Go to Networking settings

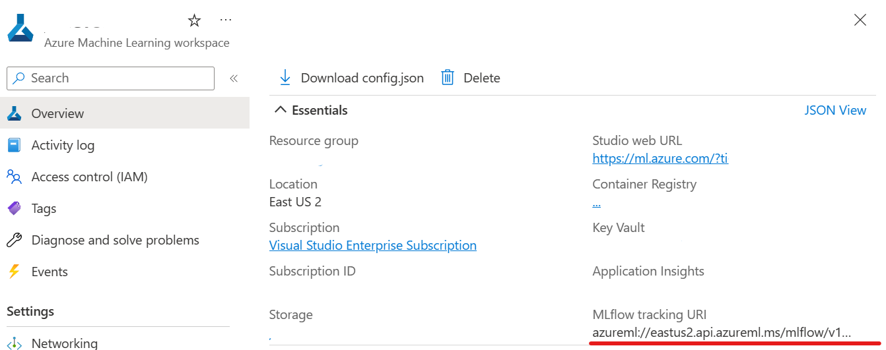pyautogui.click(x=64, y=343)
